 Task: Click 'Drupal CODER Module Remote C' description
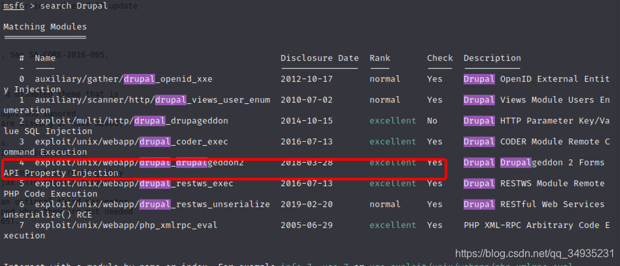pyautogui.click(x=536, y=142)
